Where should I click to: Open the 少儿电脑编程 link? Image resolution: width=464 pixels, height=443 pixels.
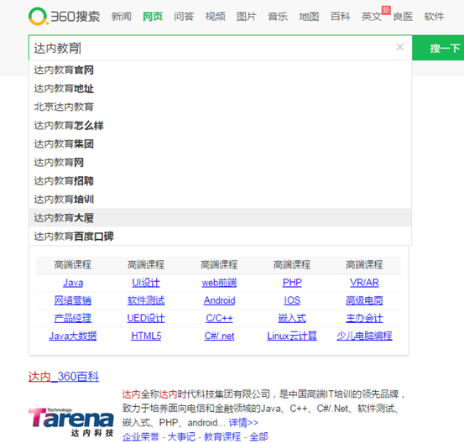pos(364,336)
